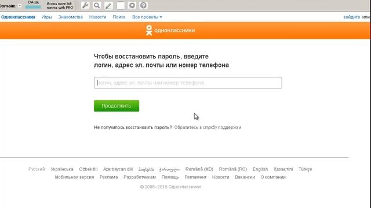Click Не получилось восстановить пароль? text

tap(133, 127)
